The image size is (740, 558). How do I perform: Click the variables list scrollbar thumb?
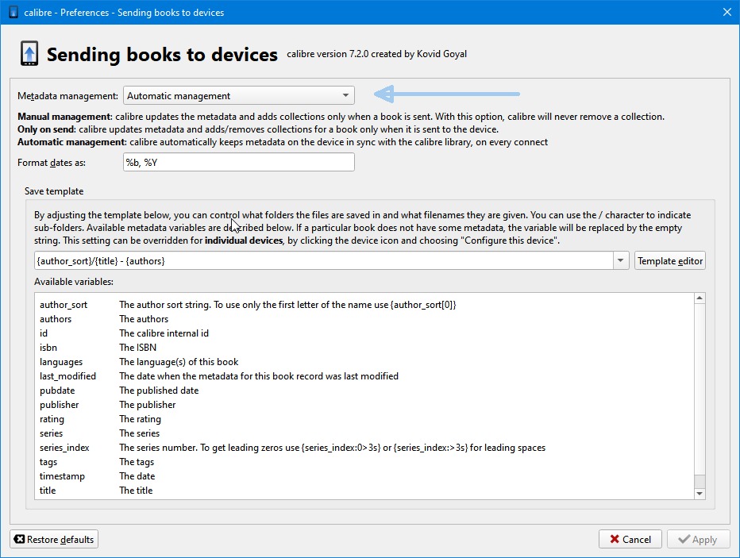point(700,481)
